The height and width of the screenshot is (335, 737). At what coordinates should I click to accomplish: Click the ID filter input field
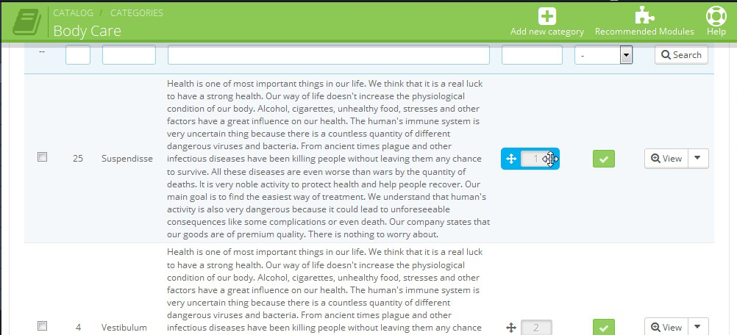(77, 55)
